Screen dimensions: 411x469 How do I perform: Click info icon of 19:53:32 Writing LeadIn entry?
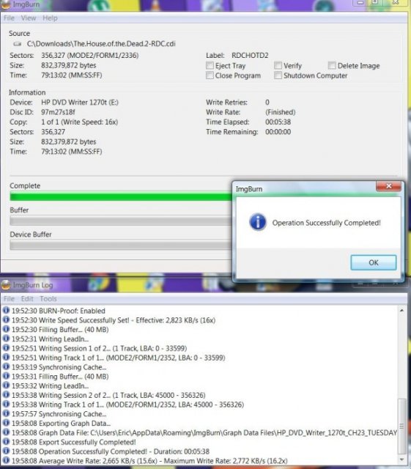(6, 385)
